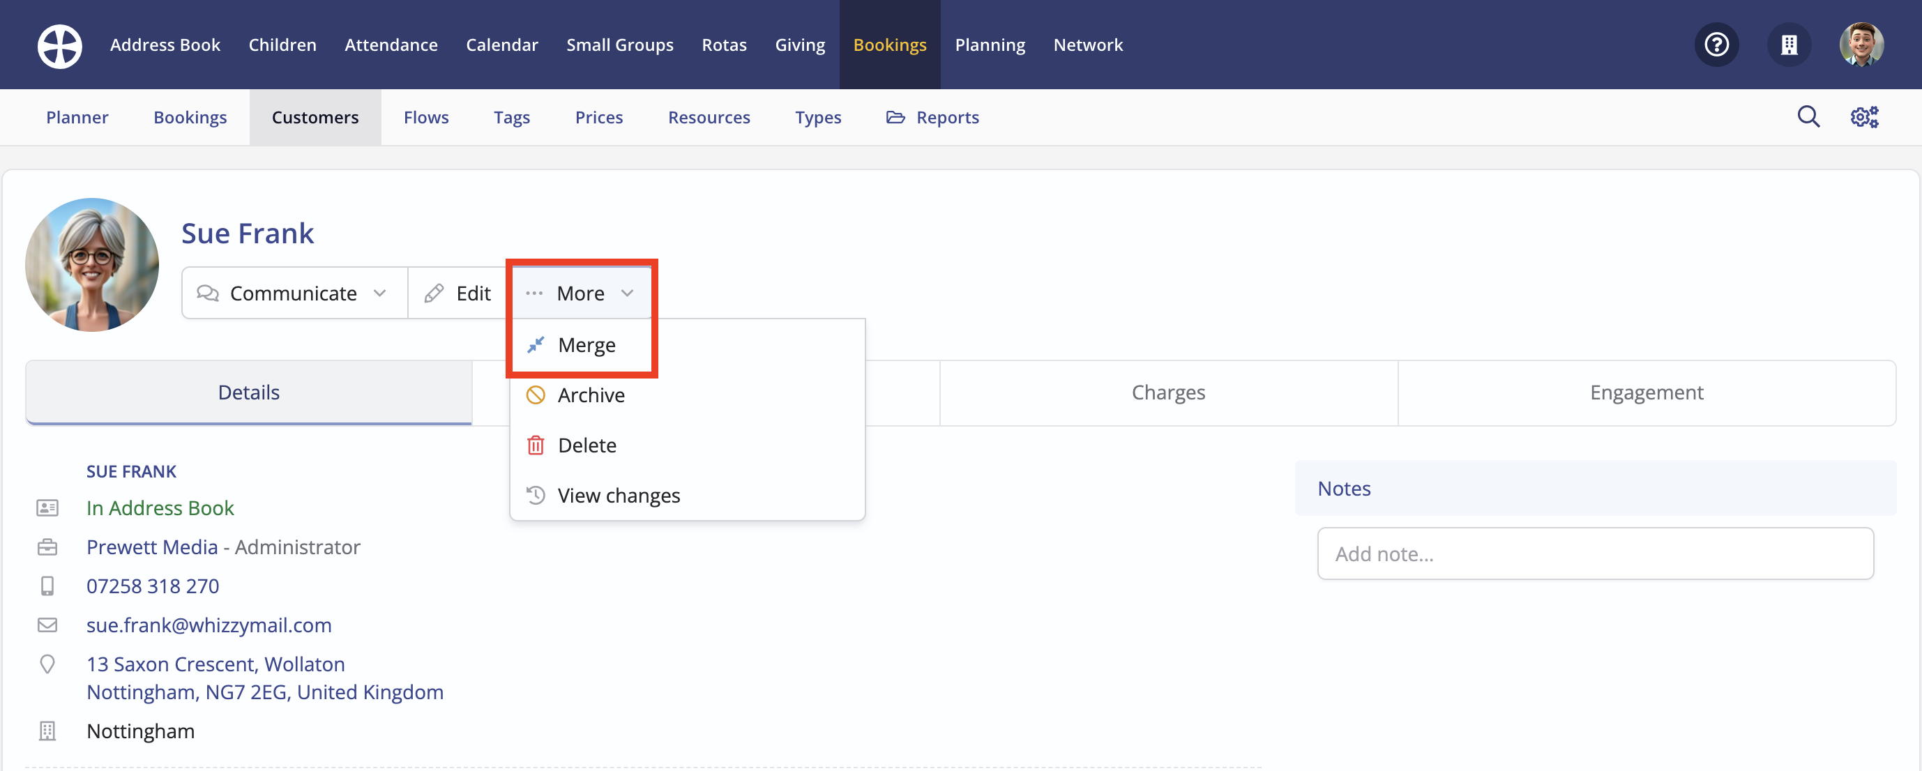
Task: Open the Children module
Action: (282, 45)
